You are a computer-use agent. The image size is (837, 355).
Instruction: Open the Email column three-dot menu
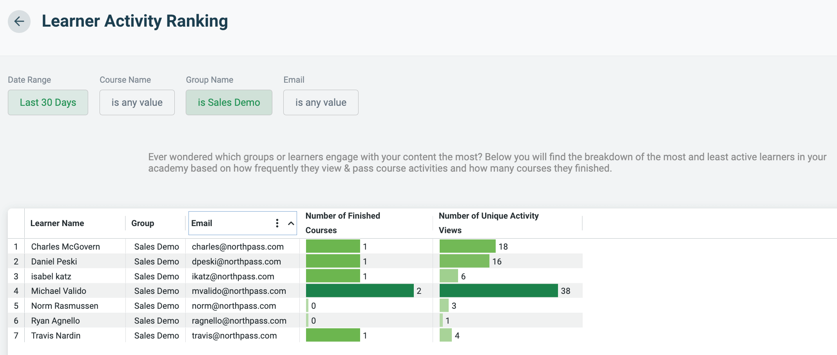[277, 223]
